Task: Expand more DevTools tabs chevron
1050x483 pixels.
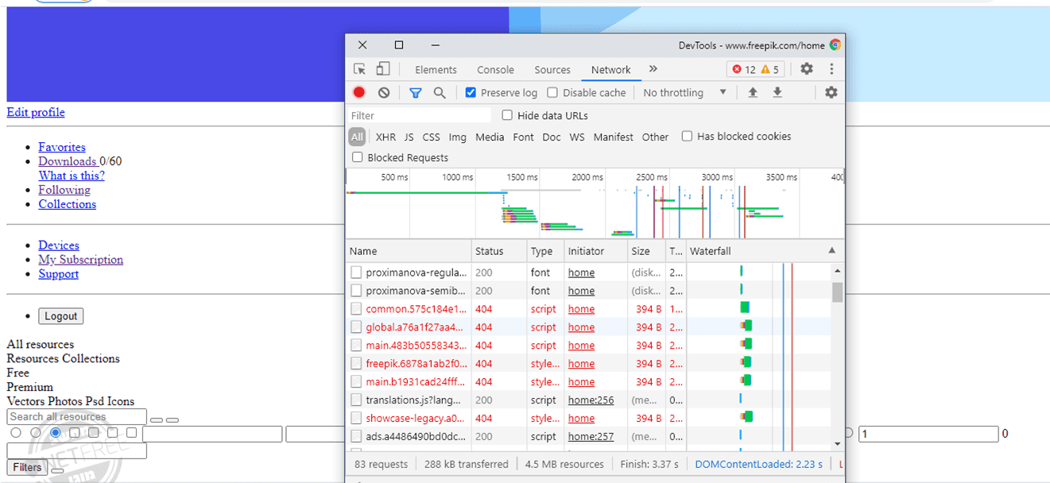Action: tap(653, 69)
